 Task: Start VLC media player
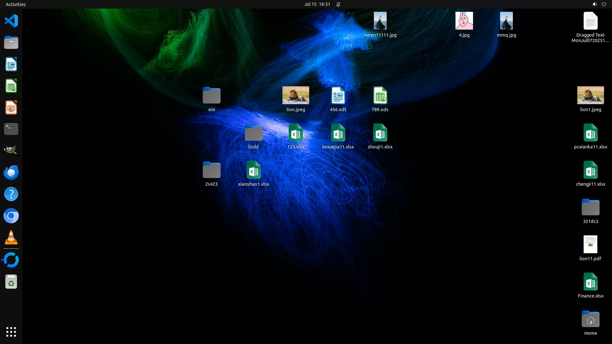coord(11,237)
